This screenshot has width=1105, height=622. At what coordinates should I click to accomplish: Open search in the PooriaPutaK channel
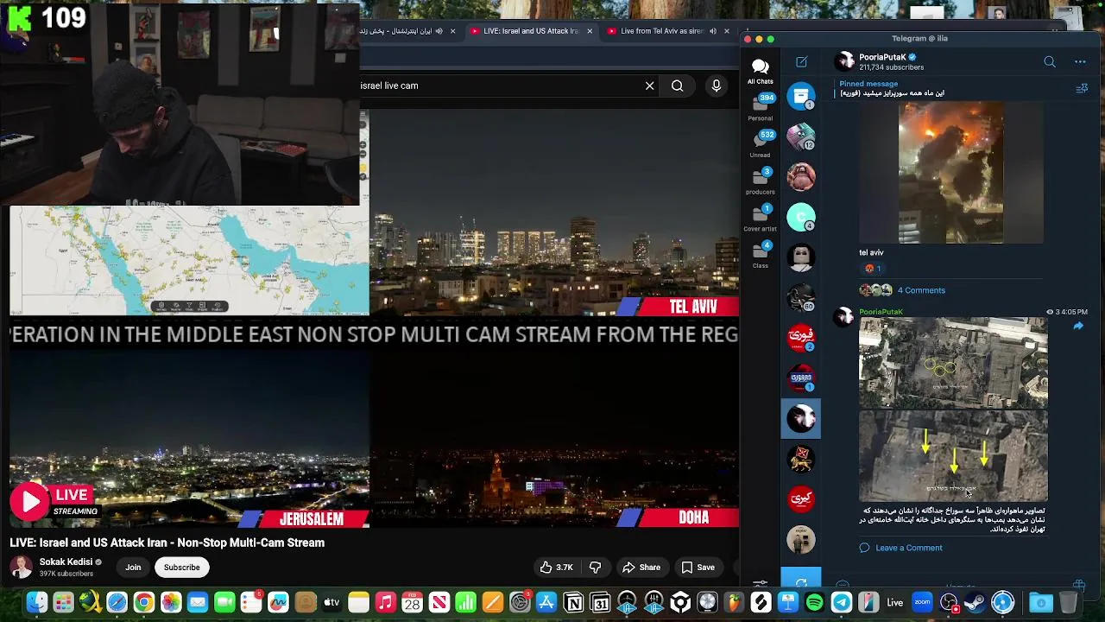pos(1050,62)
